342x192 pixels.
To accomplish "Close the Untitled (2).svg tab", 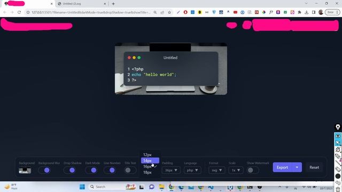I will pos(105,4).
